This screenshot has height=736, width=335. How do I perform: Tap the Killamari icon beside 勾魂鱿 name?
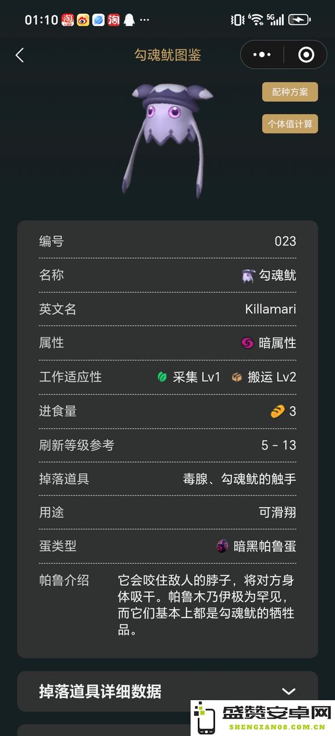[x=248, y=276]
